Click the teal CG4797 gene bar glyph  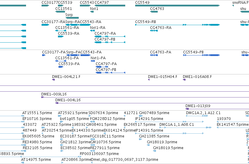[110, 6]
